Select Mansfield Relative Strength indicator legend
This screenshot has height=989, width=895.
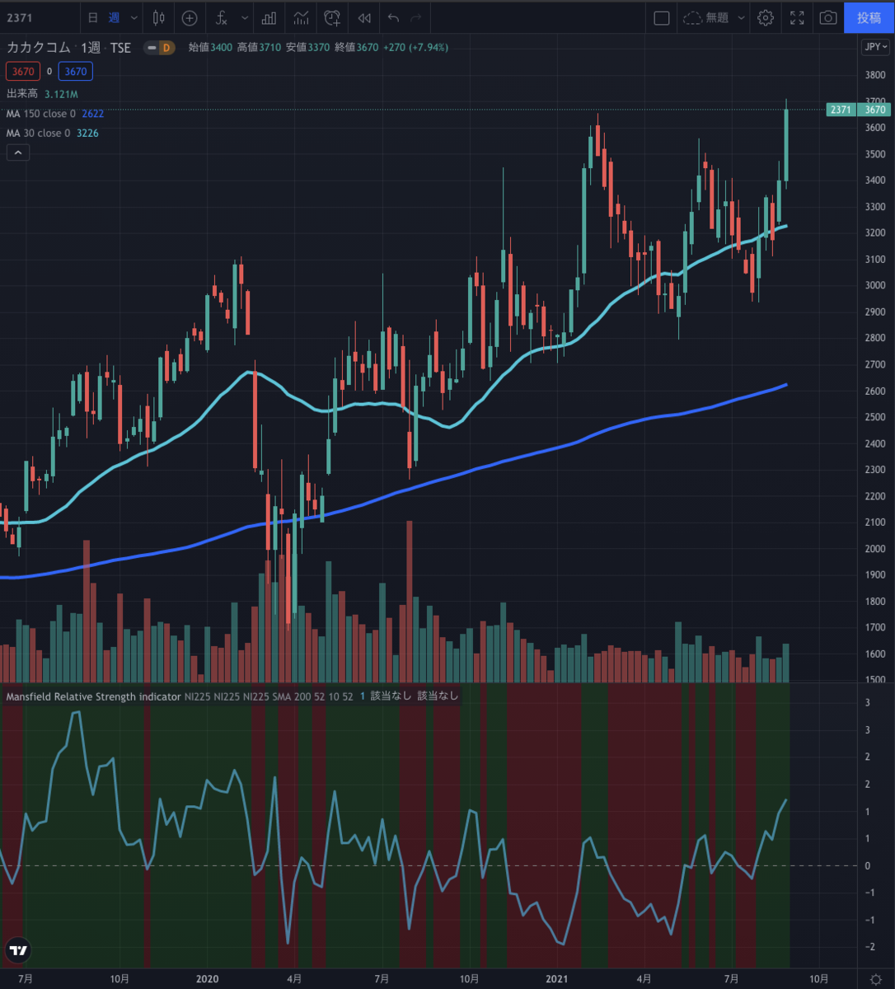pos(93,696)
